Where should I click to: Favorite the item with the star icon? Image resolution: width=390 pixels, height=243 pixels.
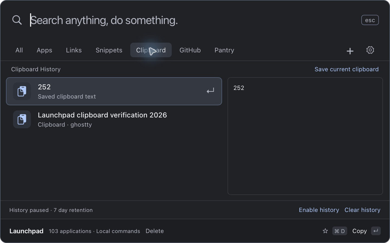(325, 231)
